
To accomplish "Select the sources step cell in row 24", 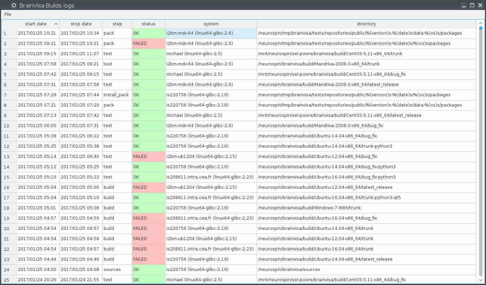I will pos(117,270).
